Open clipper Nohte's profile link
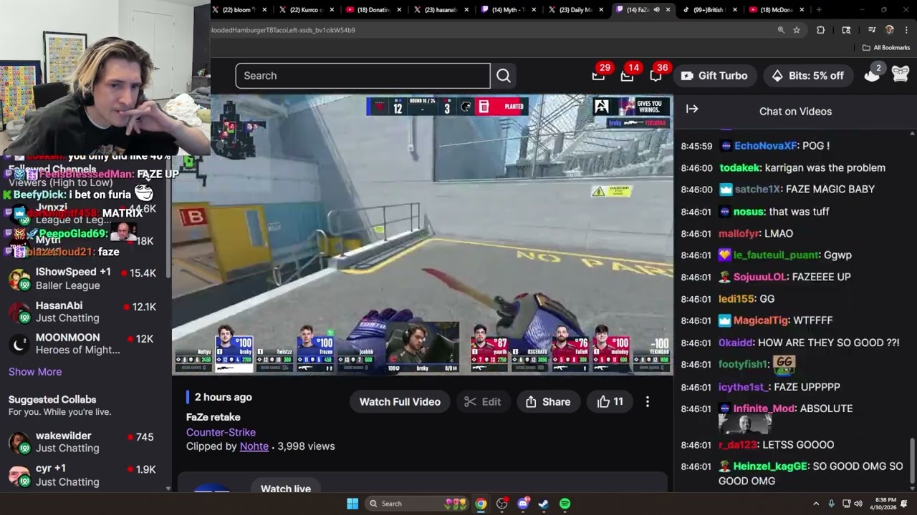The height and width of the screenshot is (515, 917). 254,446
